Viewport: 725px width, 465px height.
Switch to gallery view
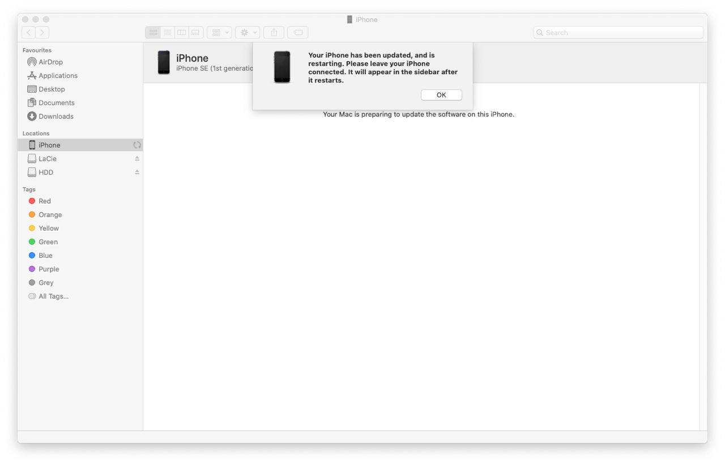pyautogui.click(x=195, y=32)
